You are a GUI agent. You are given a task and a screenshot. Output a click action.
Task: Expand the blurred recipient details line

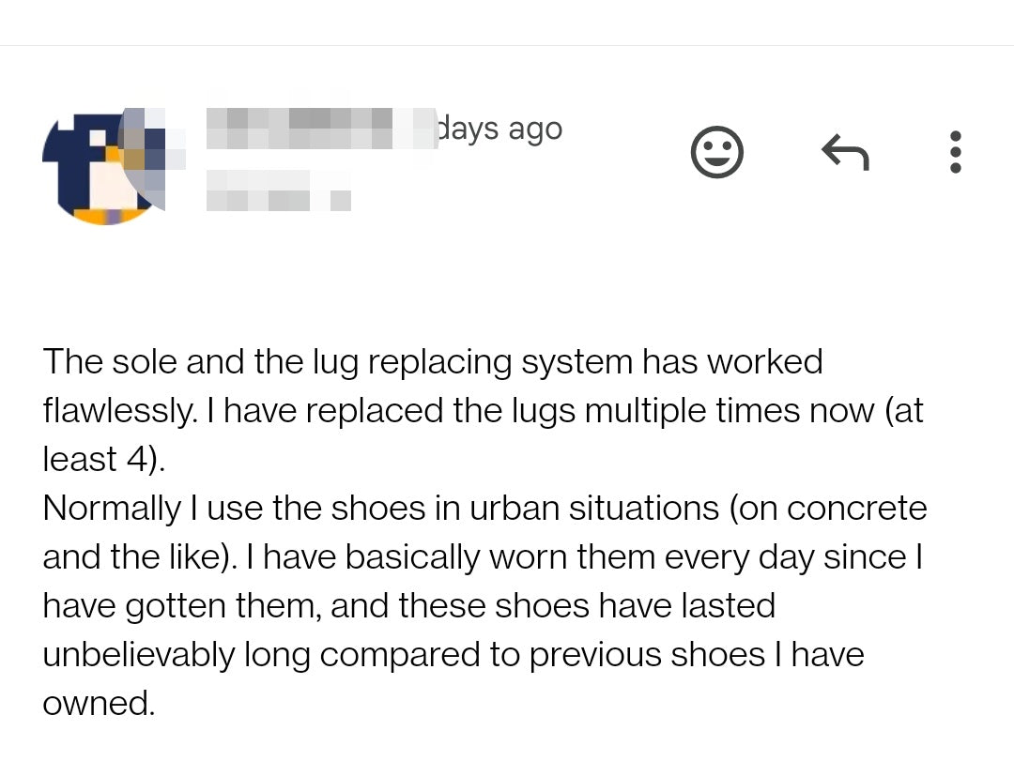[x=278, y=190]
